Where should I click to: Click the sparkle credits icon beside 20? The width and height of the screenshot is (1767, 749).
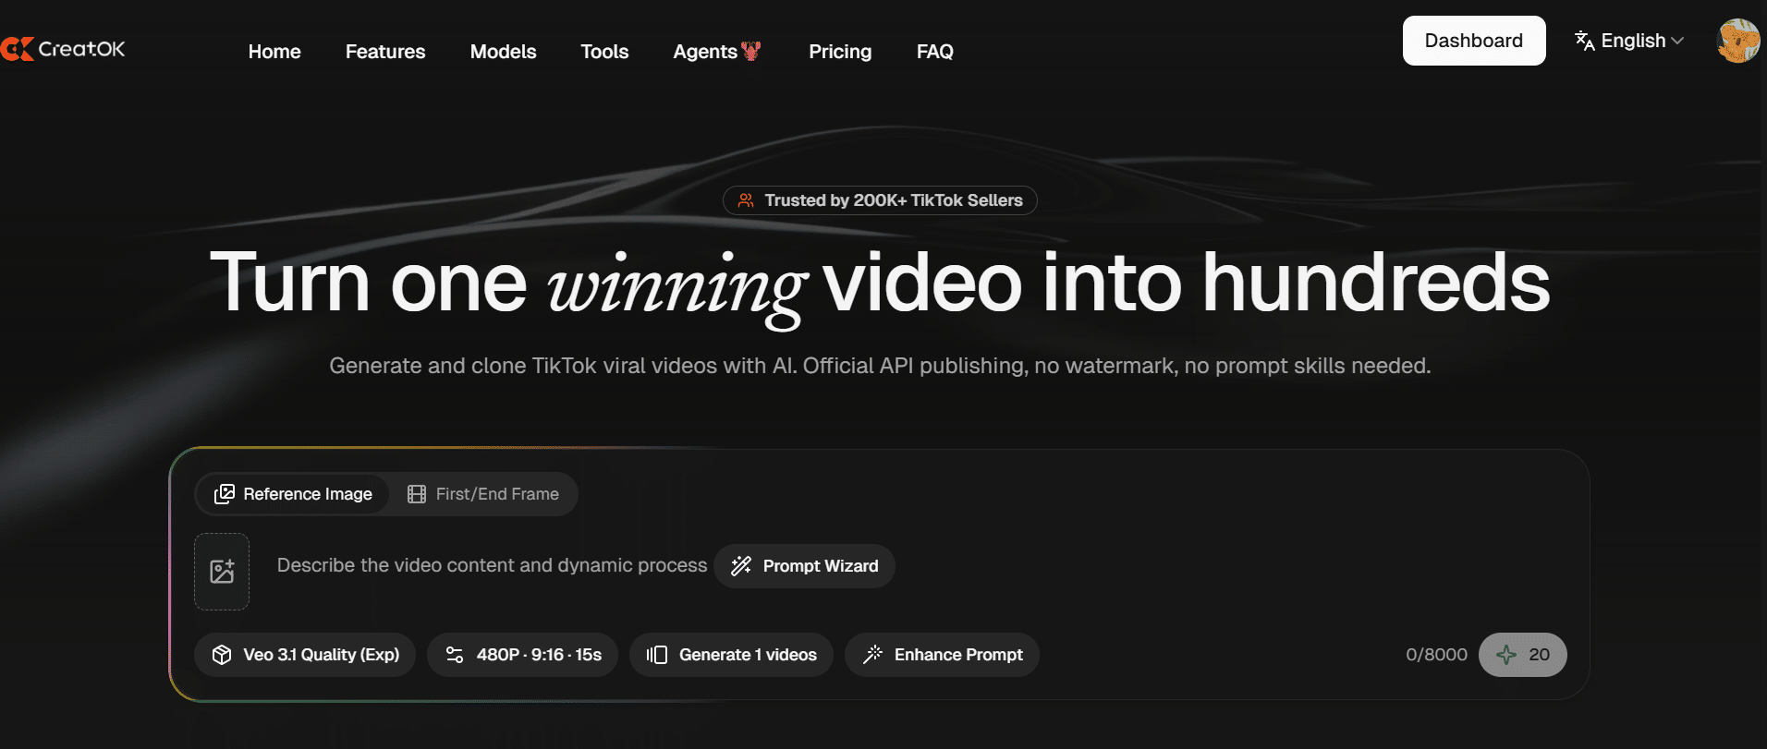[x=1506, y=655]
